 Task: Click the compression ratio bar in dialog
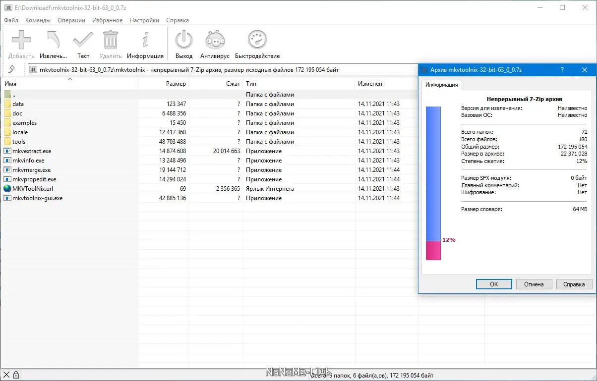(x=433, y=182)
